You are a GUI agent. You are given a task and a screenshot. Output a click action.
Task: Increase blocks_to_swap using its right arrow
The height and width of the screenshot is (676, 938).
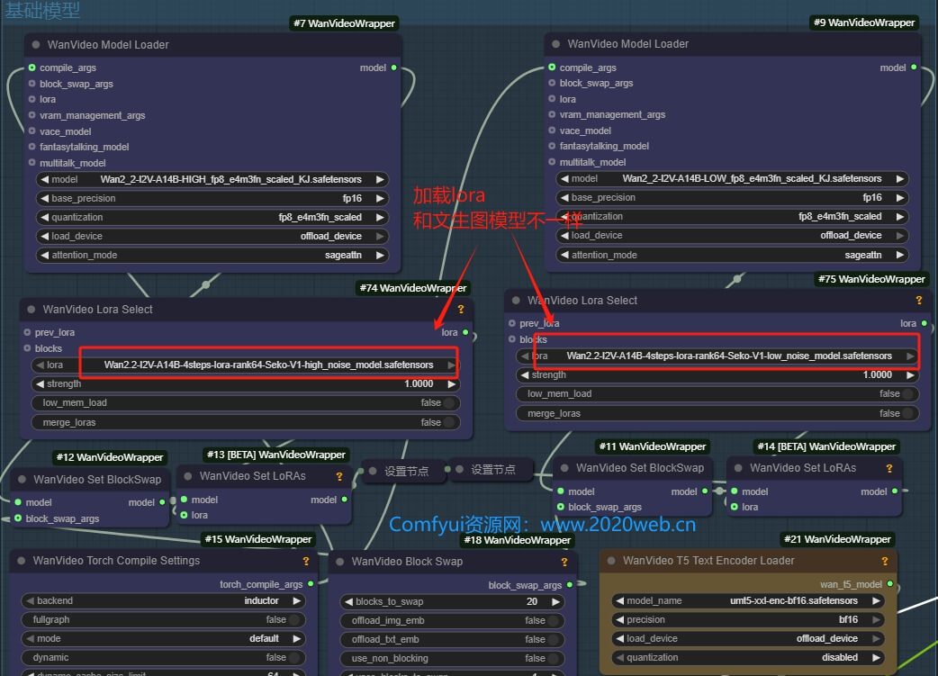555,602
